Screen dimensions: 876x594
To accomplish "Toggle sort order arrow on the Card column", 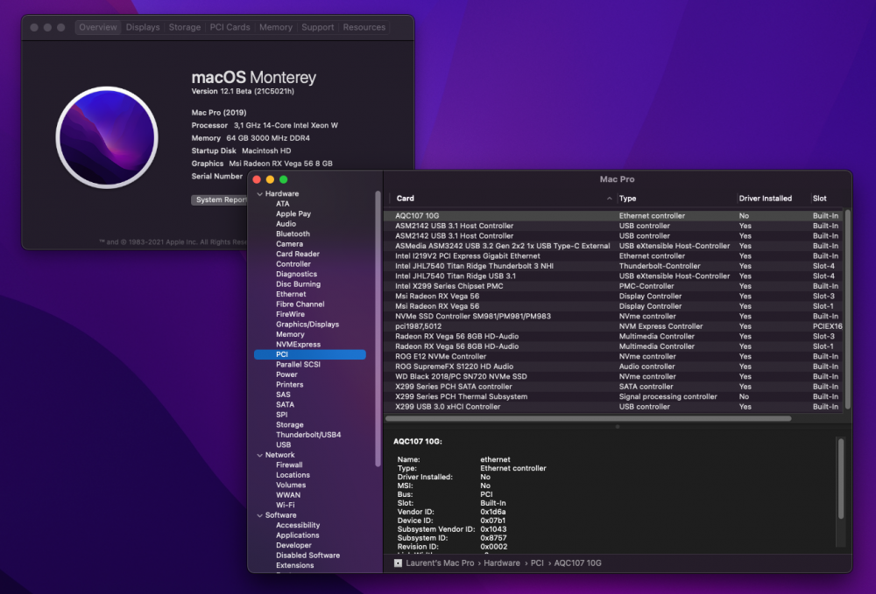I will pos(609,199).
